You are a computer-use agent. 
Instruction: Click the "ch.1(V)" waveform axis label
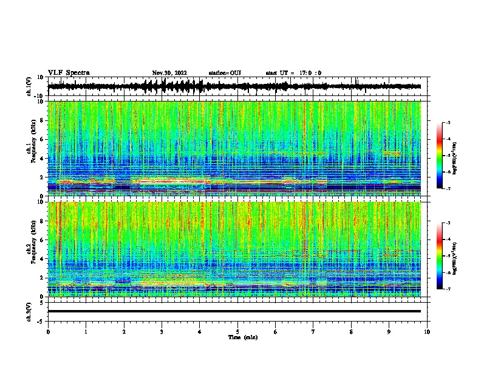pos(29,86)
